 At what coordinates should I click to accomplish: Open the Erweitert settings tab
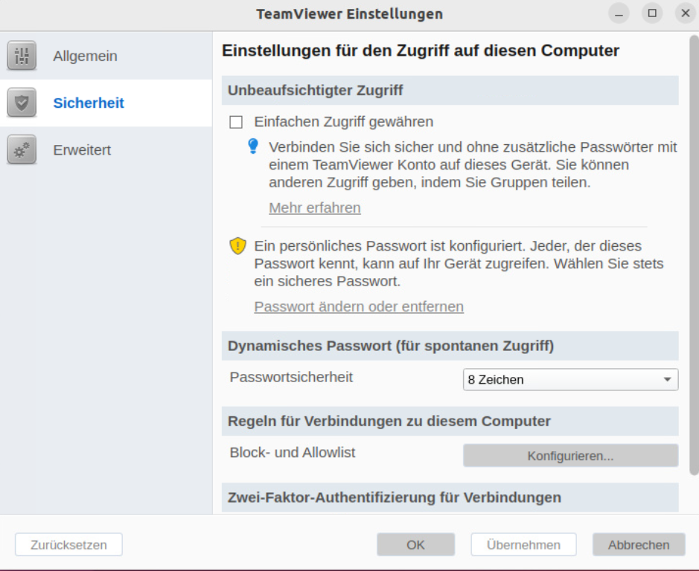pos(82,149)
